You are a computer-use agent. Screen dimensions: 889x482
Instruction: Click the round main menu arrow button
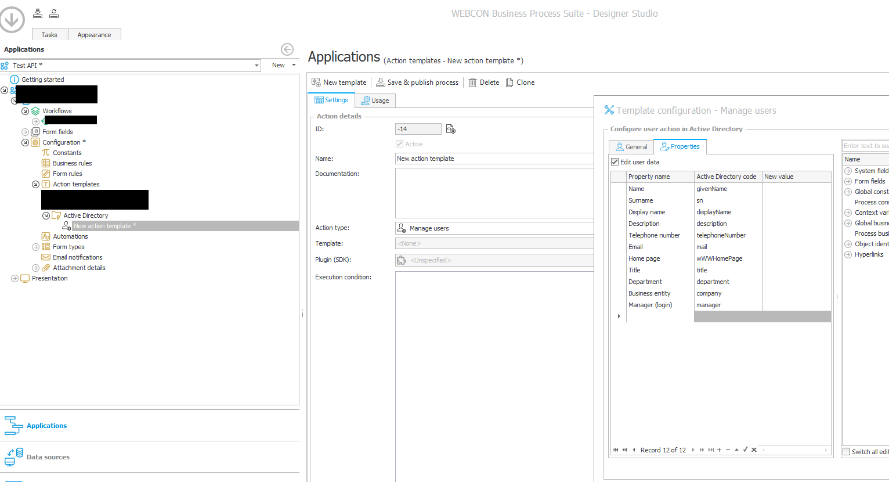click(x=12, y=19)
